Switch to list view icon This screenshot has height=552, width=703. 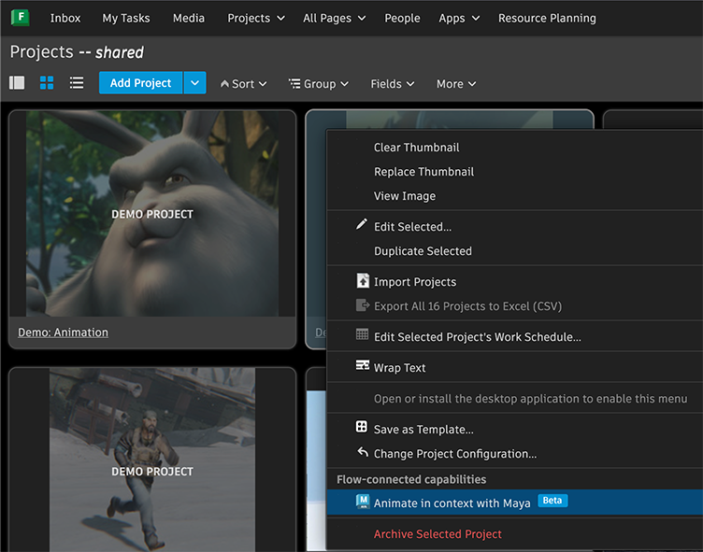click(77, 83)
